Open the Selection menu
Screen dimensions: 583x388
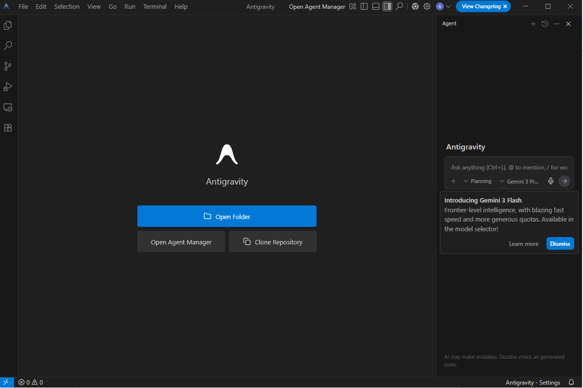[67, 7]
